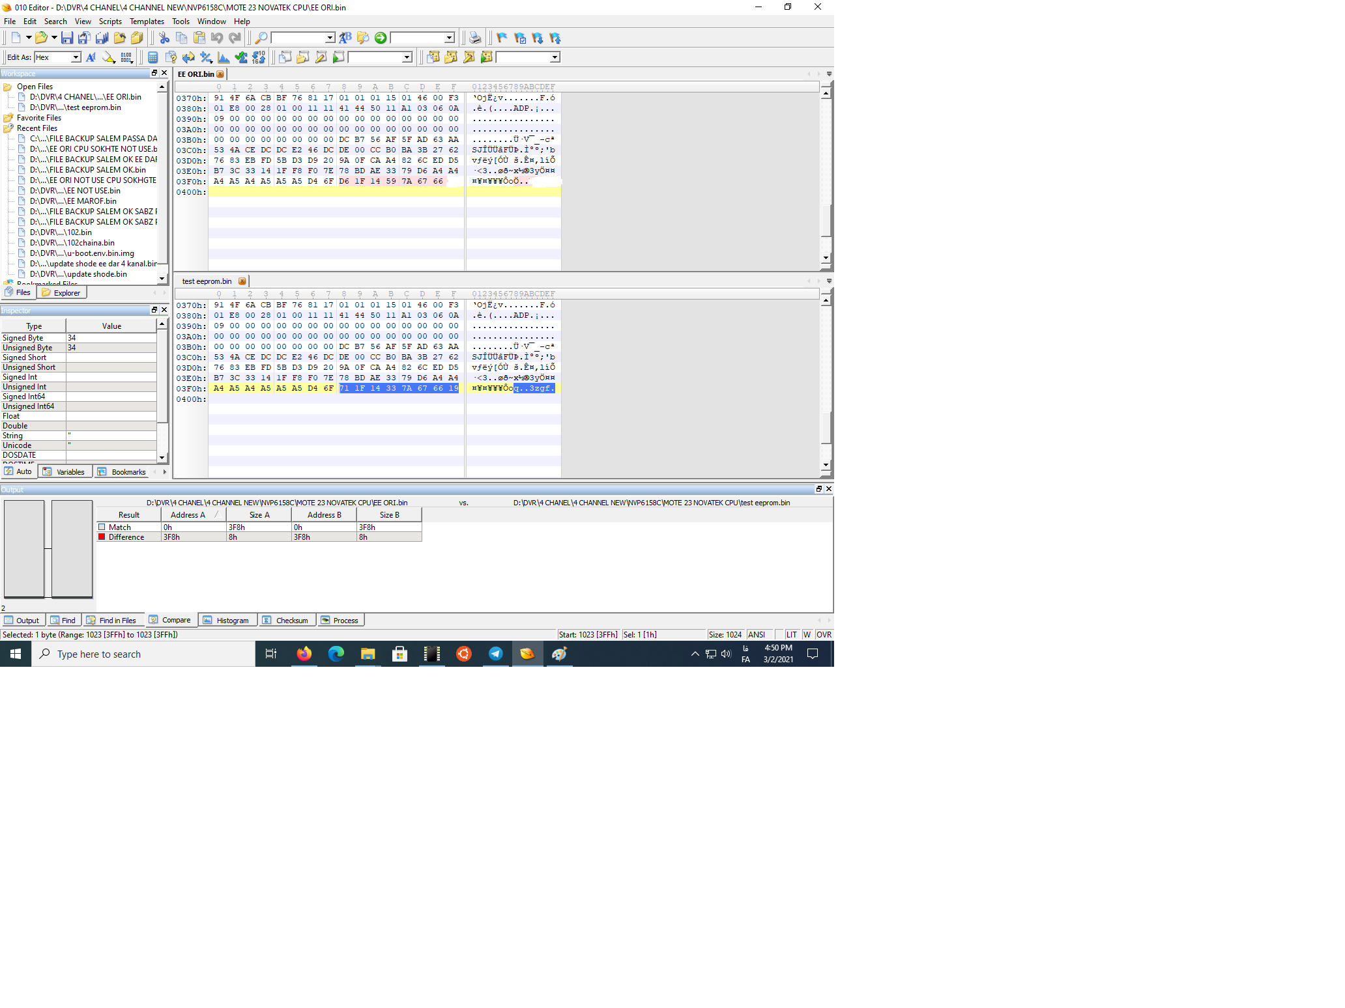The width and height of the screenshot is (1345, 1008).
Task: Click the Cut scissors icon
Action: tap(164, 38)
